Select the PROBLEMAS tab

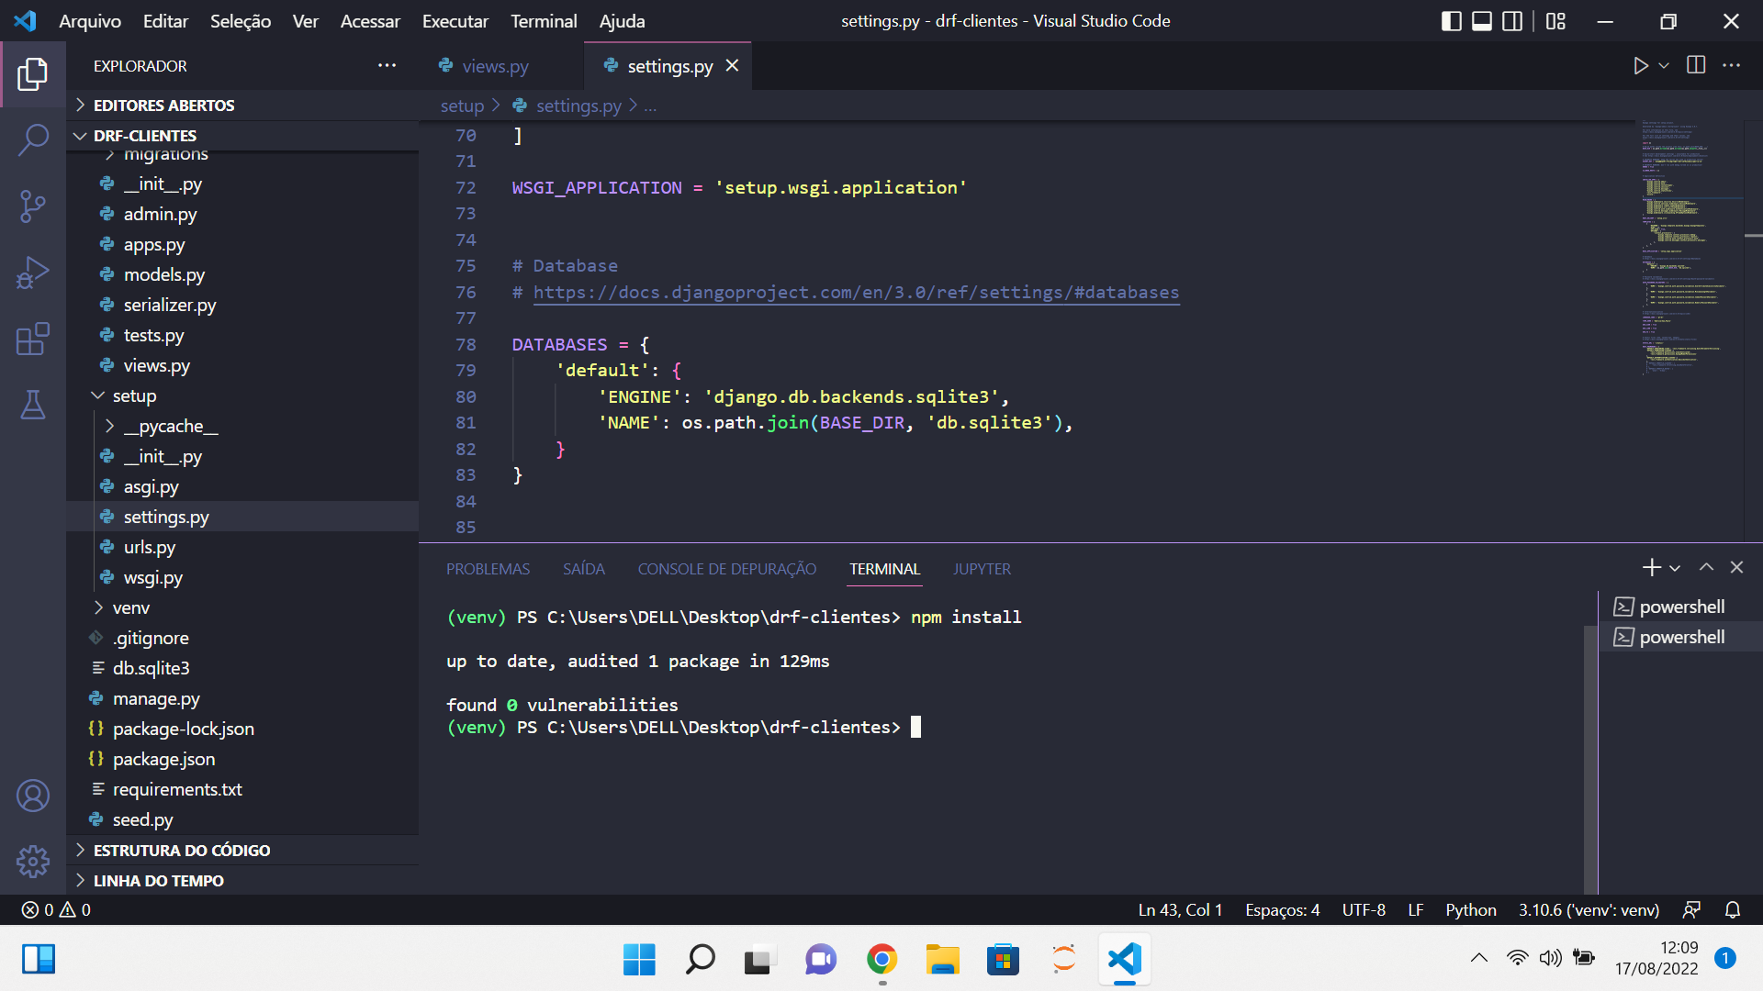pos(488,569)
